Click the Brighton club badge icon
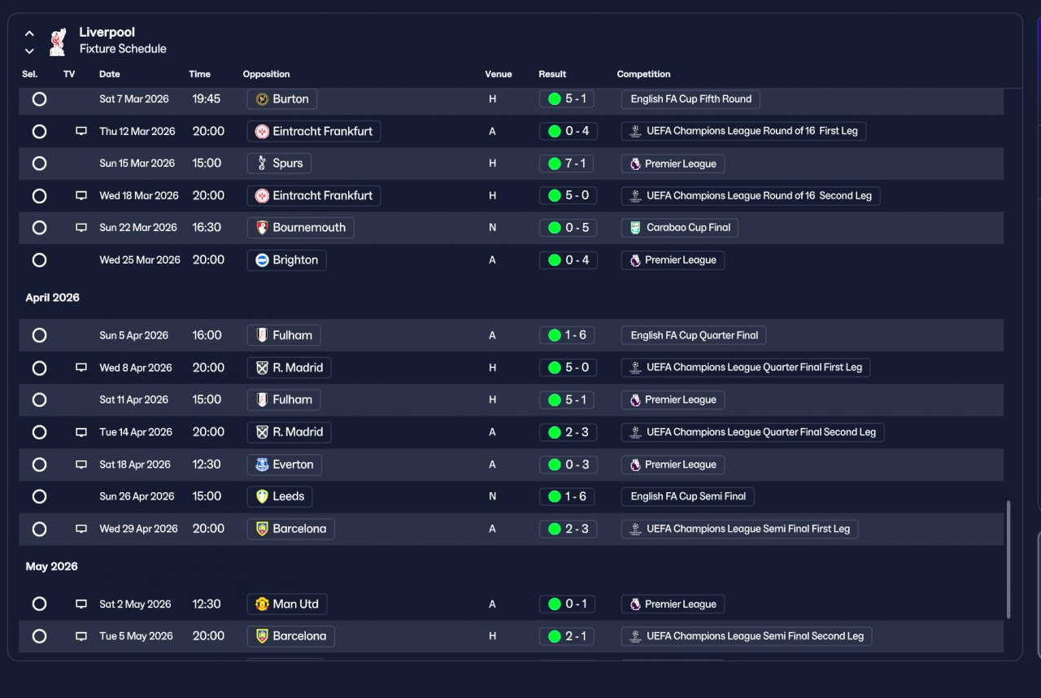 click(262, 260)
